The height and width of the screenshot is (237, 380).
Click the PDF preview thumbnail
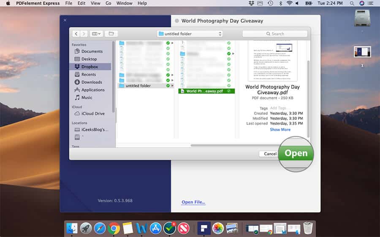273,61
